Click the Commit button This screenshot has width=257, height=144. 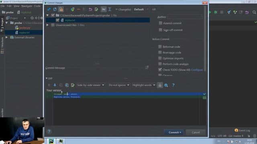[x=174, y=132]
